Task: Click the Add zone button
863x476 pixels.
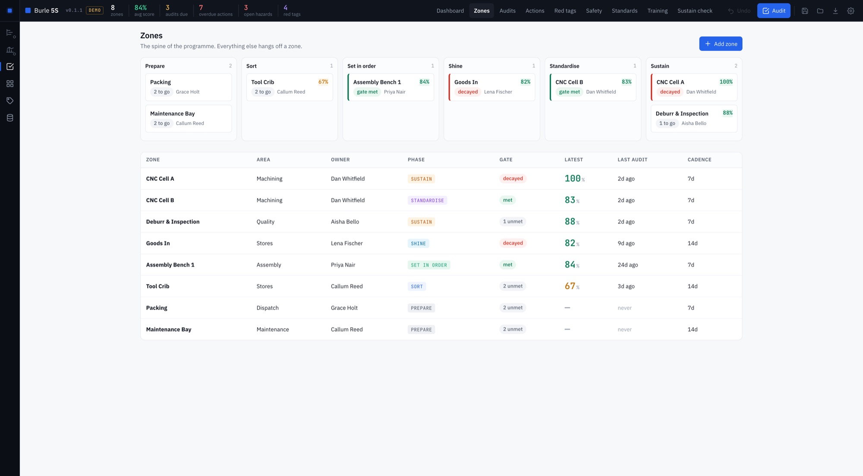Action: (721, 44)
